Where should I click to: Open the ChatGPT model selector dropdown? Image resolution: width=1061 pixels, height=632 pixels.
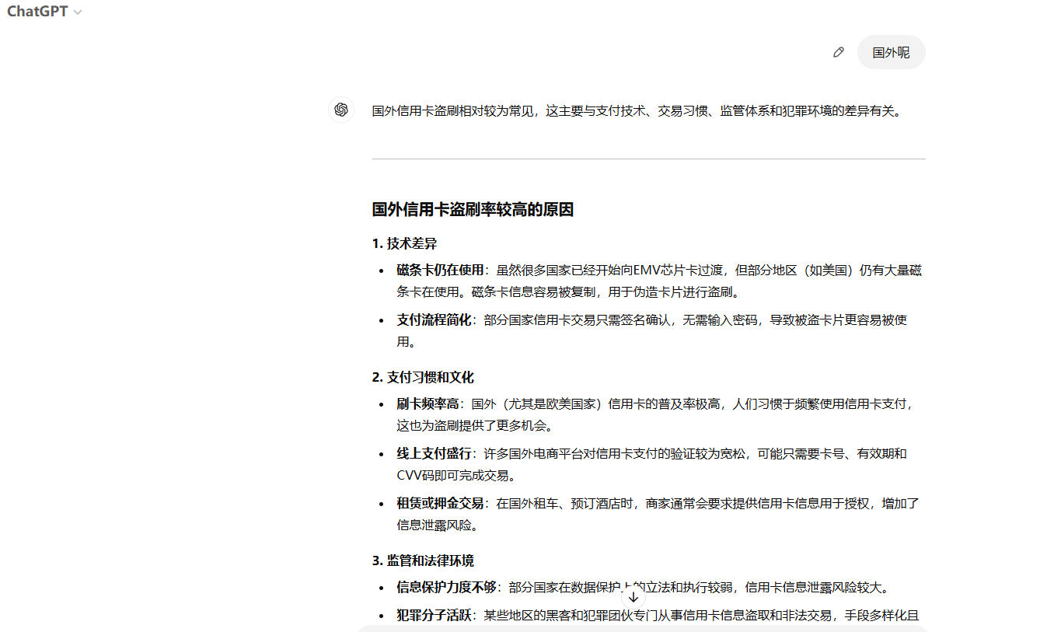tap(44, 12)
